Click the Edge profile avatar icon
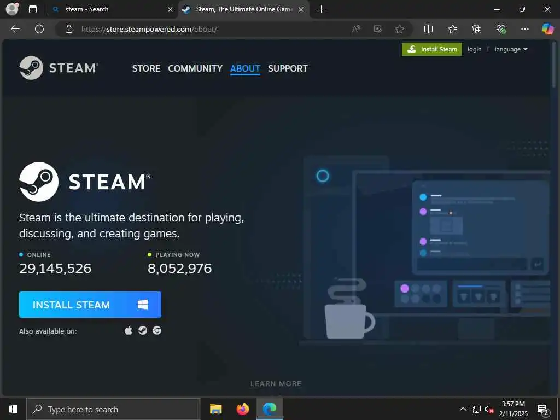 (12, 9)
